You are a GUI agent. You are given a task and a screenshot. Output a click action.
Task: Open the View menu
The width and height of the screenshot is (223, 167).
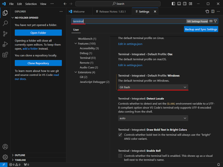[x=43, y=4]
